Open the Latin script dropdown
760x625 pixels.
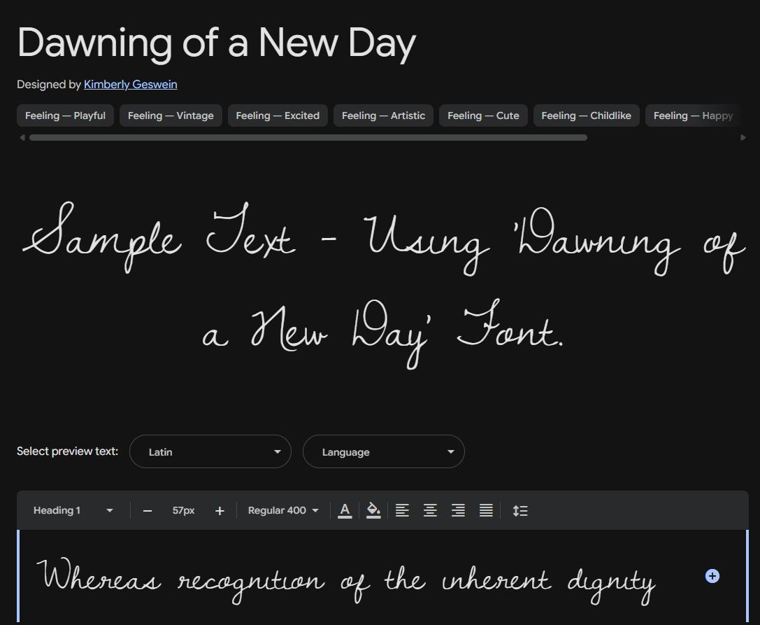[x=210, y=451]
